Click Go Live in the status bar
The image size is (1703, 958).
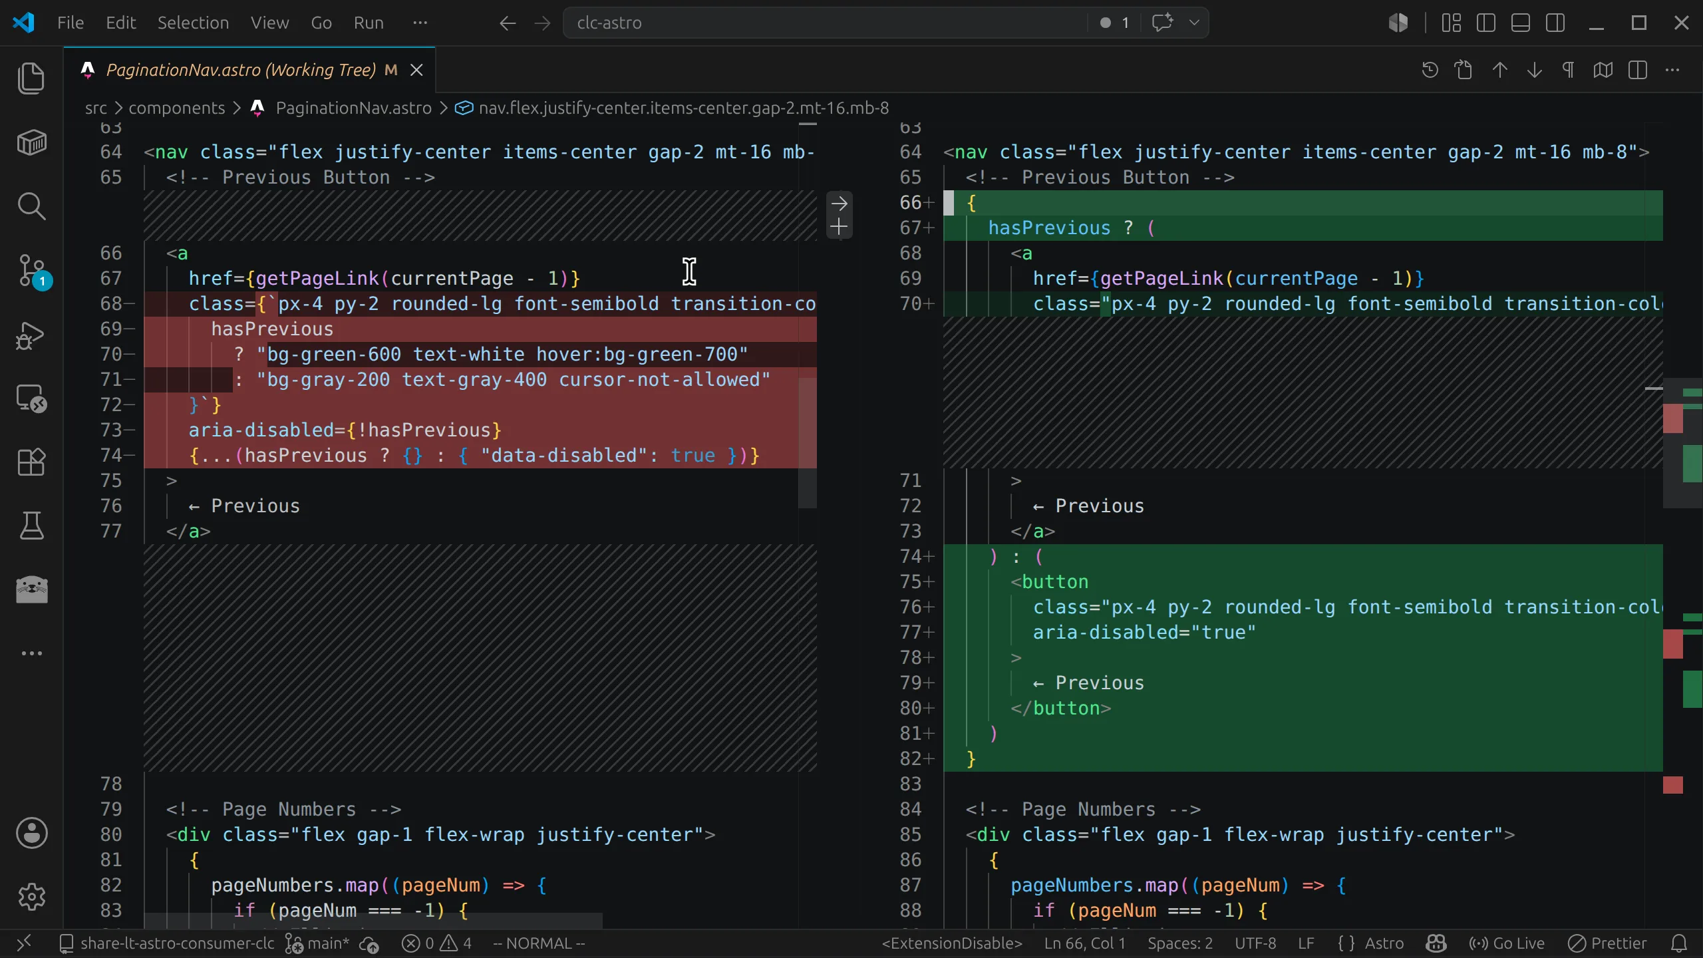pyautogui.click(x=1507, y=943)
